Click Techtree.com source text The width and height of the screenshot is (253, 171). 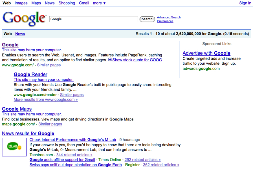click(41, 155)
